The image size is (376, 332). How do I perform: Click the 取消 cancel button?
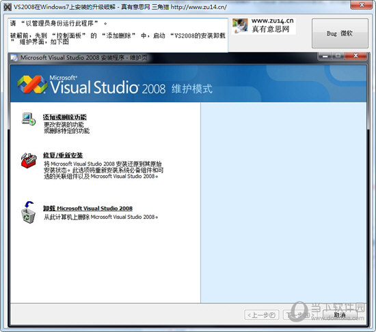(340, 315)
